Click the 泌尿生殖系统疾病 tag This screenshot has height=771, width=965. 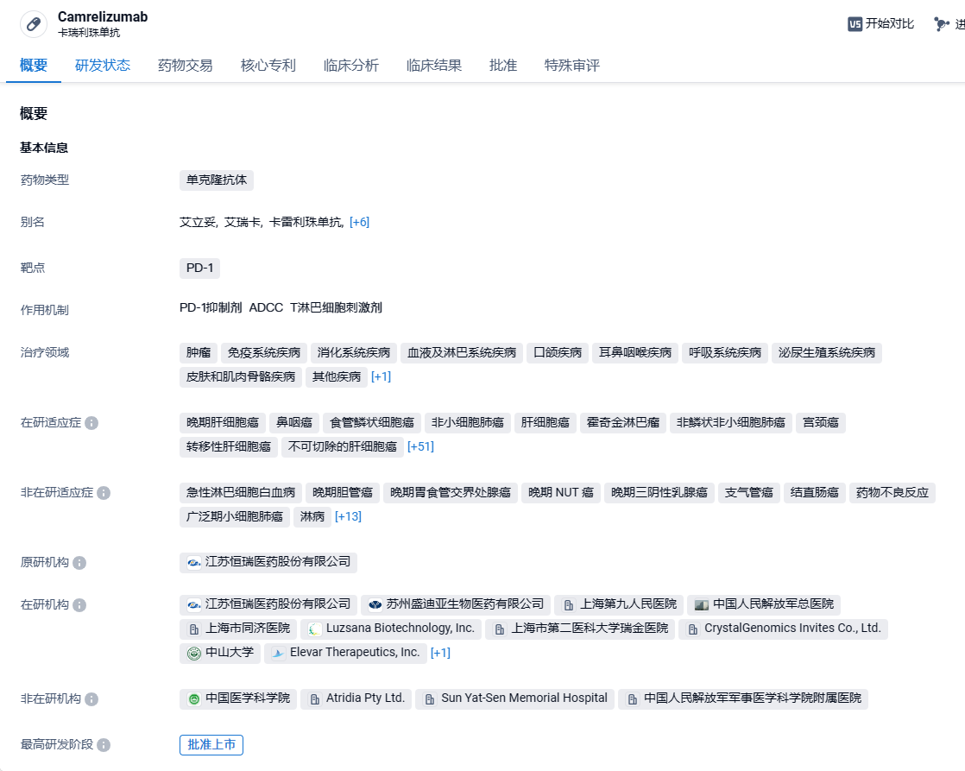pos(827,353)
